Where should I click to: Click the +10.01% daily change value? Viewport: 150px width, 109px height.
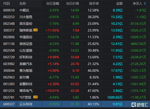coord(52,91)
